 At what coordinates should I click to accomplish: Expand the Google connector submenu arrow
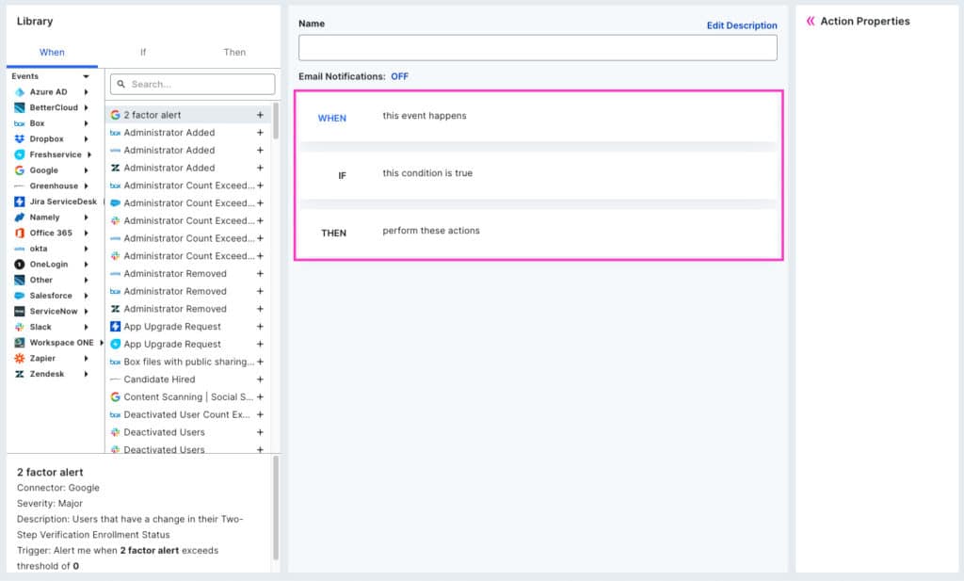87,170
